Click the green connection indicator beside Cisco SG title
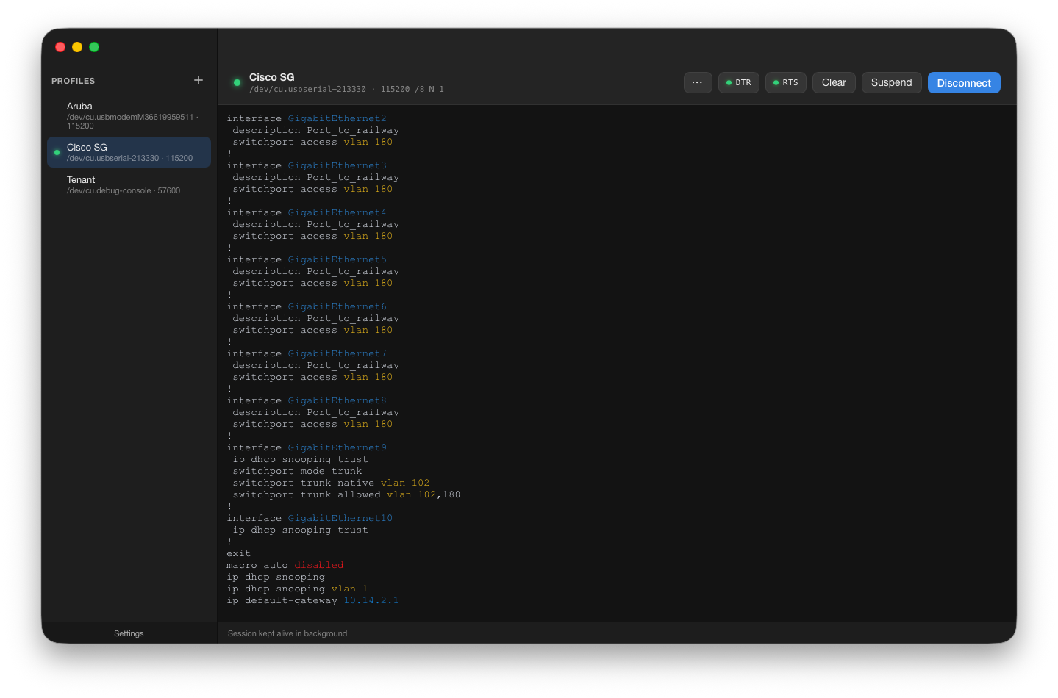This screenshot has width=1058, height=698. point(236,82)
